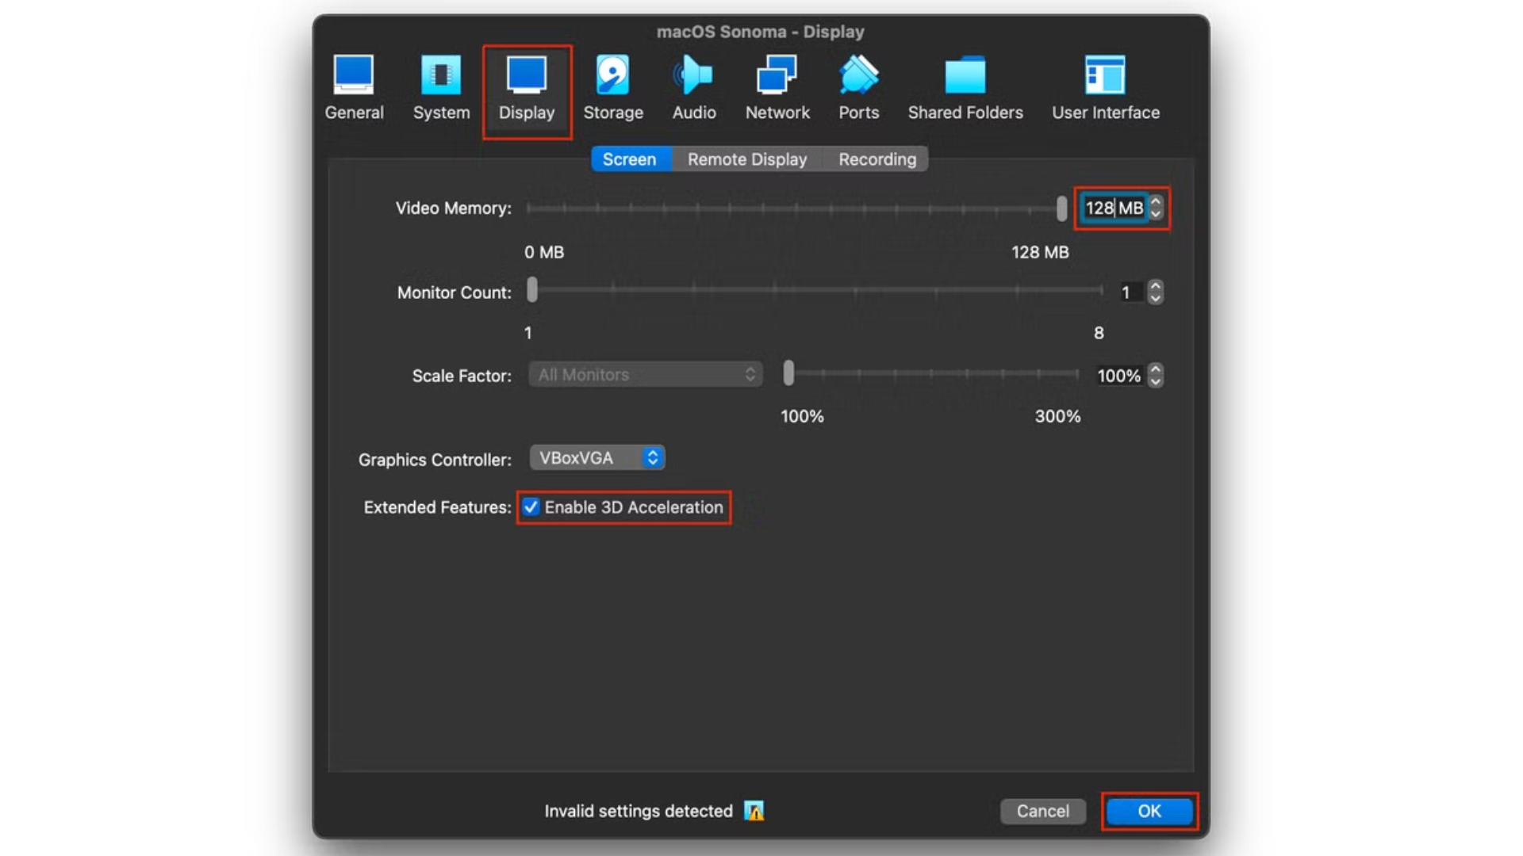Image resolution: width=1523 pixels, height=856 pixels.
Task: Click the Monitor Count slider handle
Action: [x=532, y=290]
